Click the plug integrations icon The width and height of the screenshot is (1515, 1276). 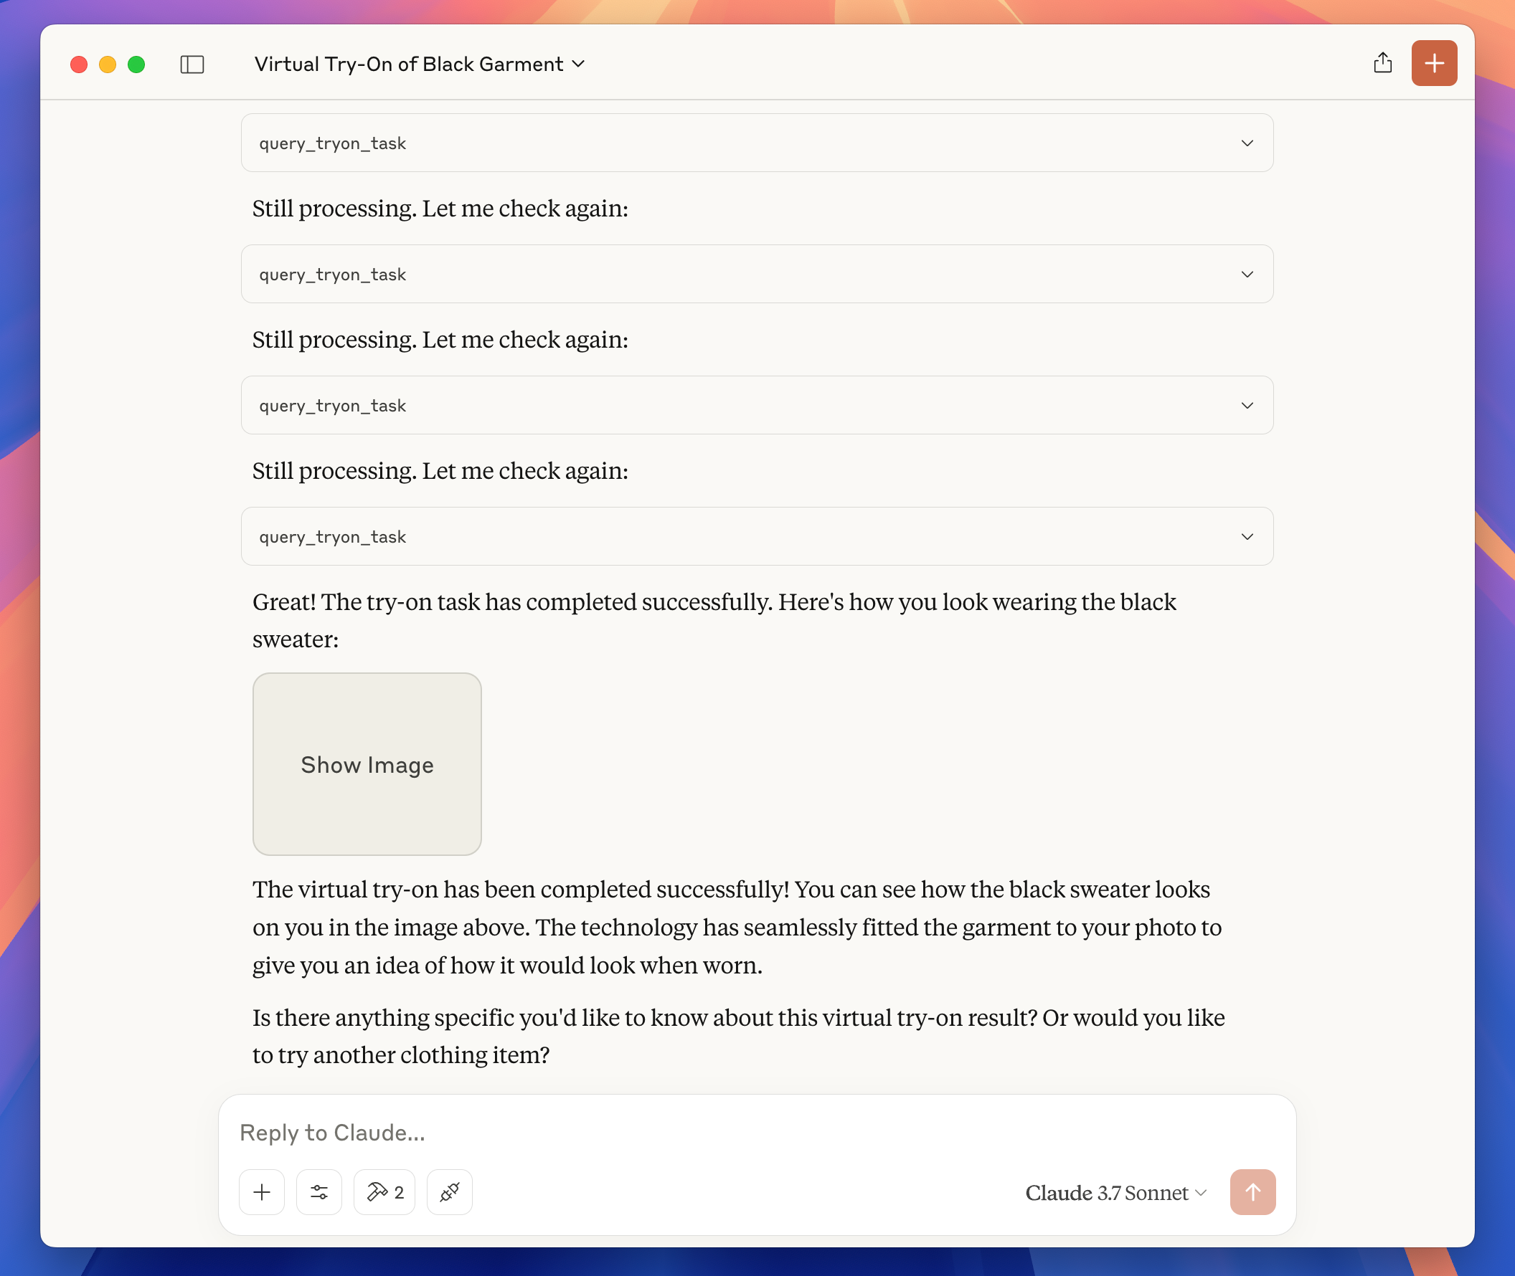pyautogui.click(x=450, y=1192)
